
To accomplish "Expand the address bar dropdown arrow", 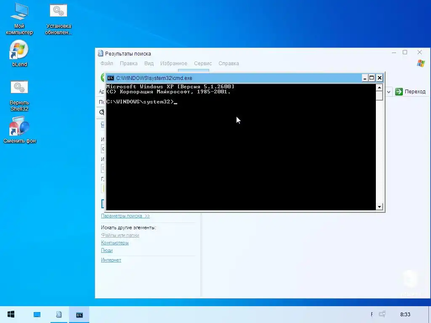I will [x=388, y=92].
